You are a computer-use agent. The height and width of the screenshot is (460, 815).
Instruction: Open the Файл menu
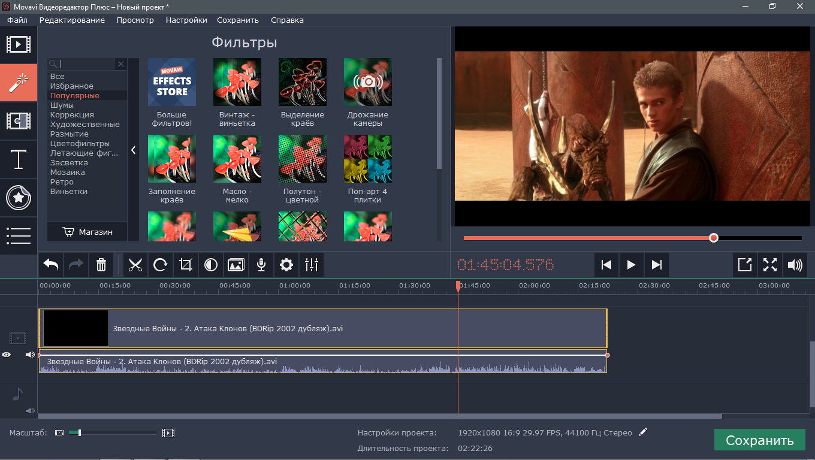[x=17, y=20]
